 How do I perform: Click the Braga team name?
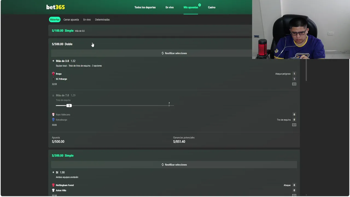click(59, 74)
